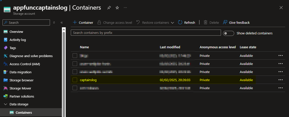Click the feedback person icon
The width and height of the screenshot is (289, 117).
pyautogui.click(x=225, y=22)
